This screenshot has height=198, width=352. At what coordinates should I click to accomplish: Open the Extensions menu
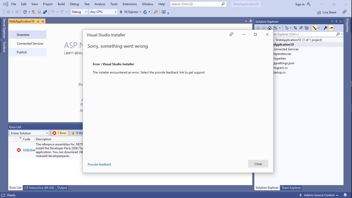tap(130, 4)
